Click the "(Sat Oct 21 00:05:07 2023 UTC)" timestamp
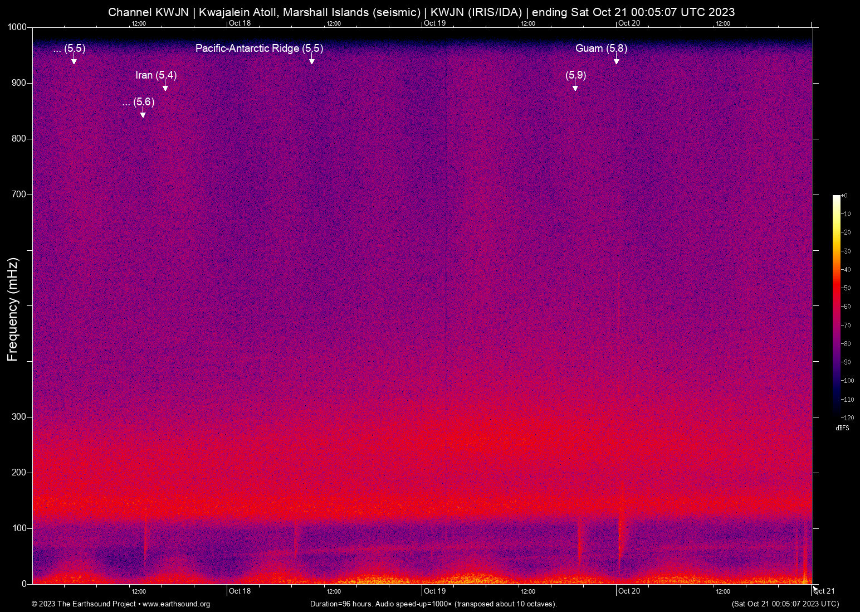 (x=785, y=604)
